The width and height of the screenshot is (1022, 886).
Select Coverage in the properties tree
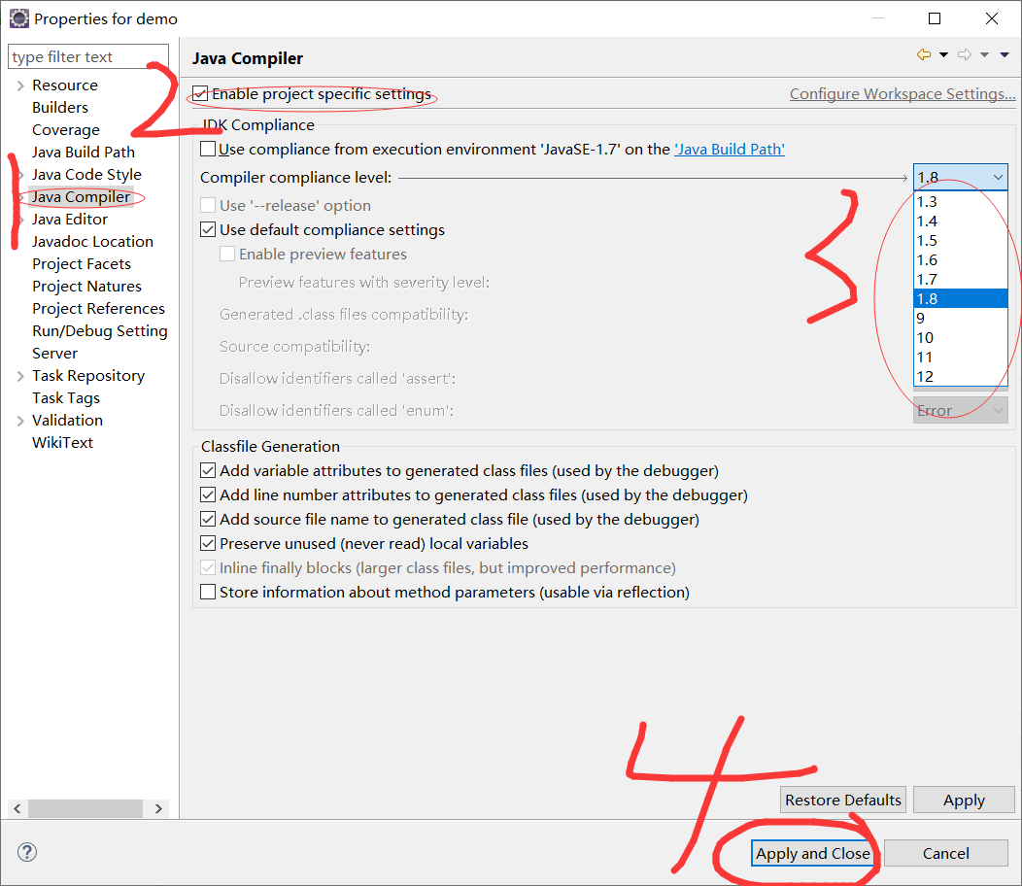66,130
